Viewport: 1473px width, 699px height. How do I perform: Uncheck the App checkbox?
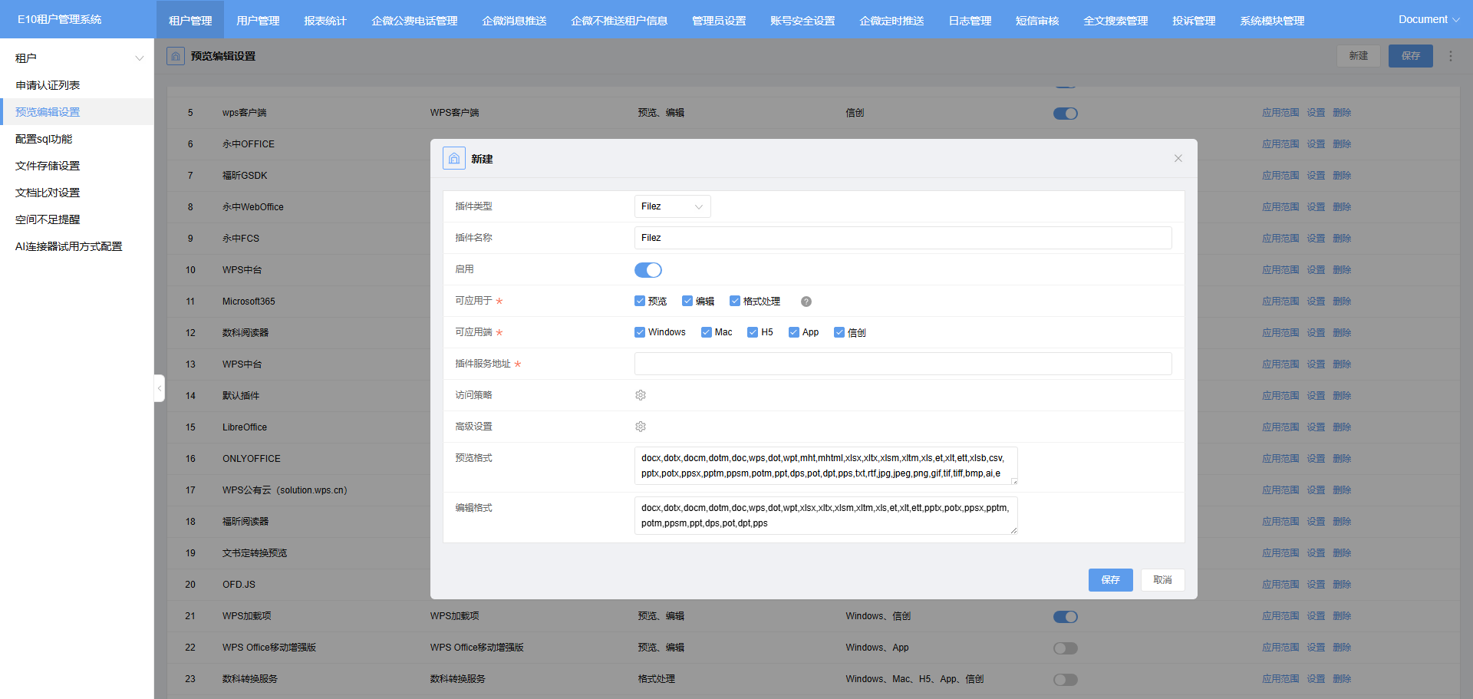point(794,332)
